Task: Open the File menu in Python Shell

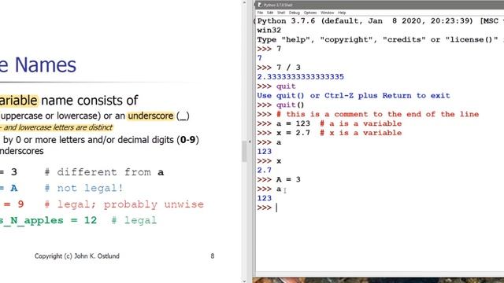Action: 260,13
